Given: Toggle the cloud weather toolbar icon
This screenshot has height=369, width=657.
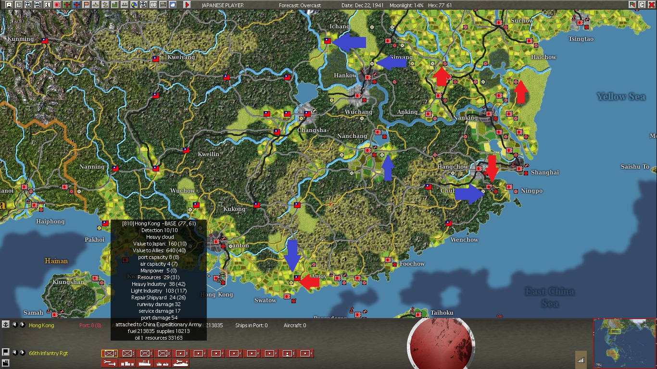Looking at the screenshot, I should pyautogui.click(x=173, y=5).
